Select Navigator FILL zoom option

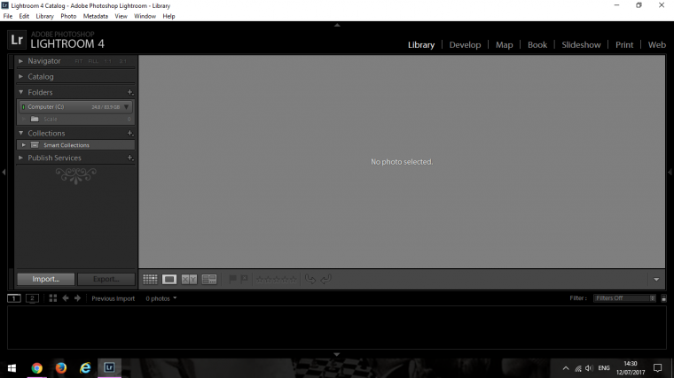(93, 61)
